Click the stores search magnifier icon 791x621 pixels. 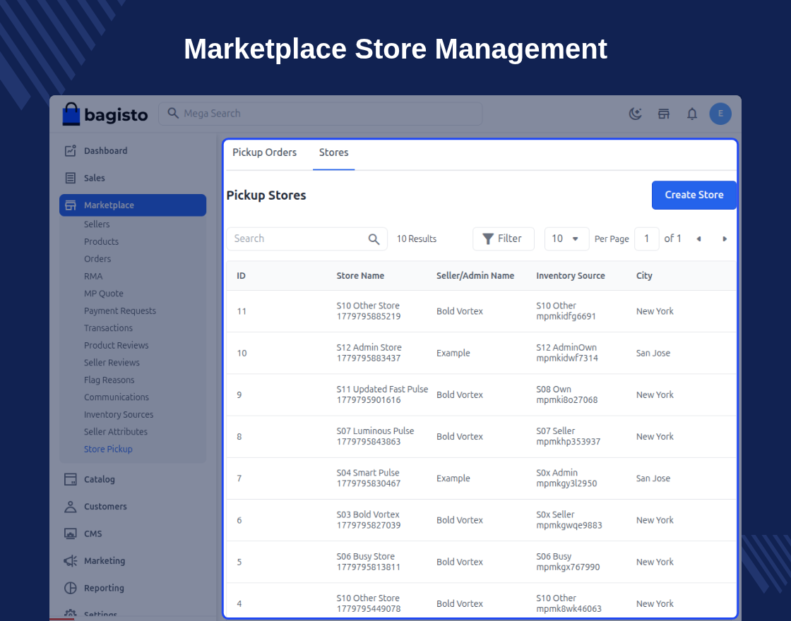click(x=374, y=239)
